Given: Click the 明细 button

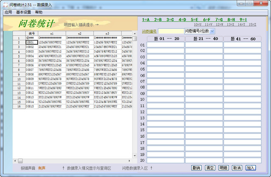Looking at the screenshot, I should pyautogui.click(x=223, y=168).
